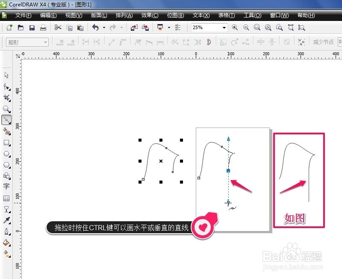
Task: Undo the last action
Action: coord(95,27)
